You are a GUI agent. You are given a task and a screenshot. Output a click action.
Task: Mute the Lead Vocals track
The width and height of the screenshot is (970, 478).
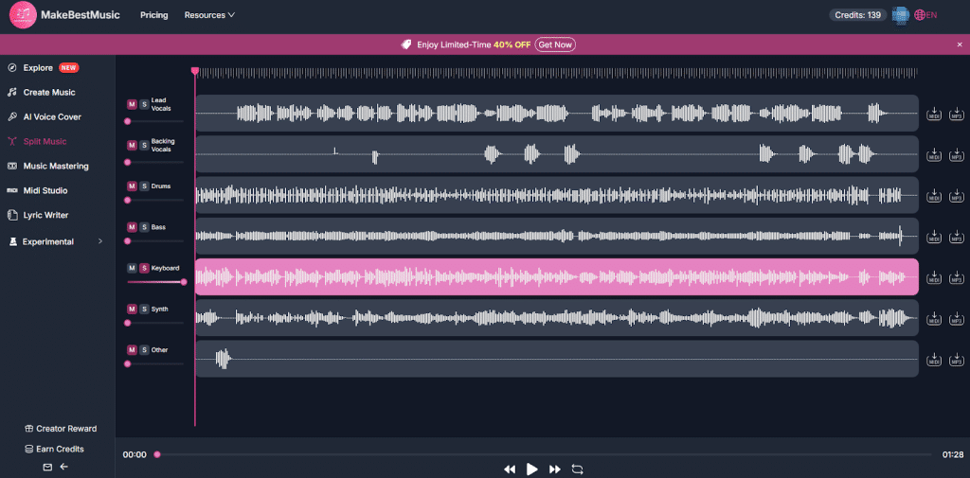(132, 104)
